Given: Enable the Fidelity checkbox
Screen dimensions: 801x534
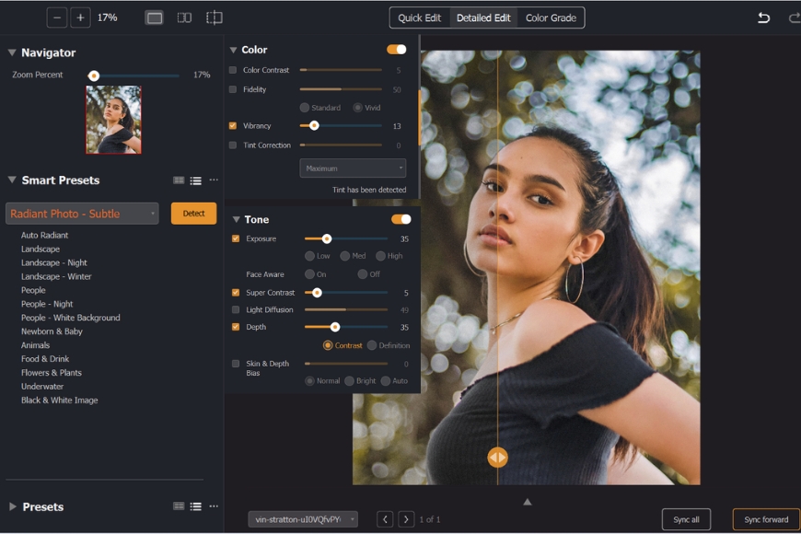Looking at the screenshot, I should click(233, 89).
